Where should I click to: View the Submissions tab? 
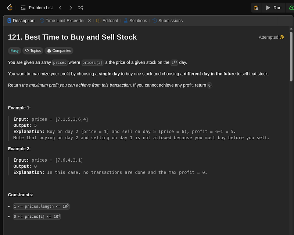(x=168, y=21)
